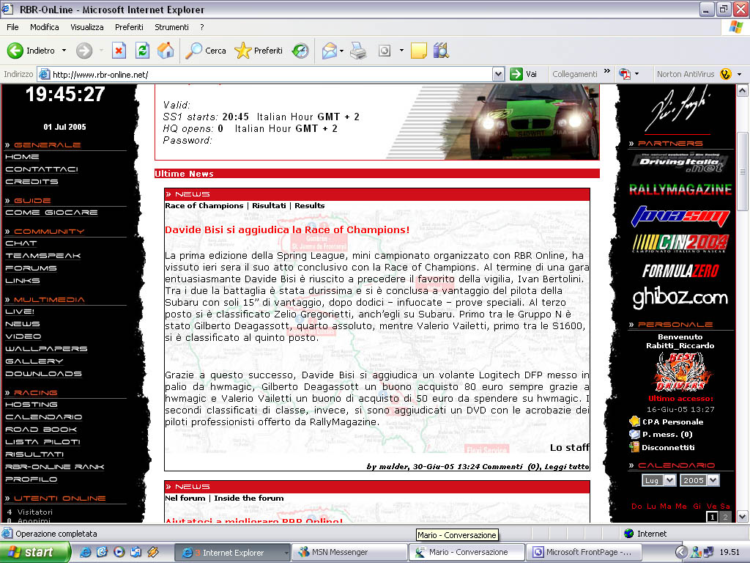Go to HOME in sidebar

tap(22, 157)
